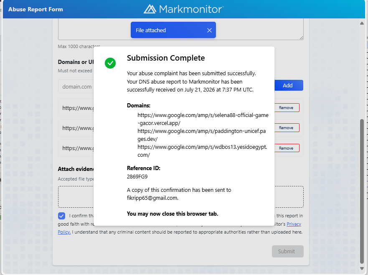368x275 pixels.
Task: Click the scrollbar up arrow
Action: click(362, 23)
